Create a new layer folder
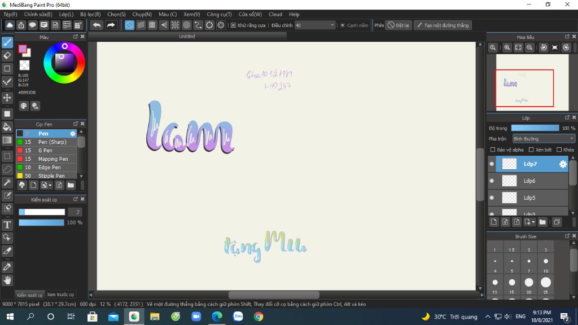The image size is (578, 325). (542, 222)
